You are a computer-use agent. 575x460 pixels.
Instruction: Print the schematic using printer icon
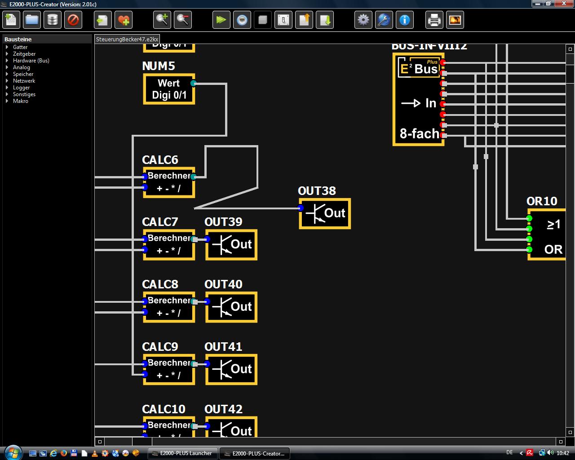434,20
